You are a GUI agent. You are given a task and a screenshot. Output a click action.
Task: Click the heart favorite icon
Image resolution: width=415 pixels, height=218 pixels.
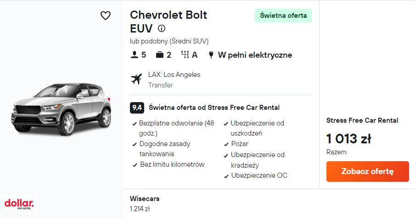(x=106, y=16)
